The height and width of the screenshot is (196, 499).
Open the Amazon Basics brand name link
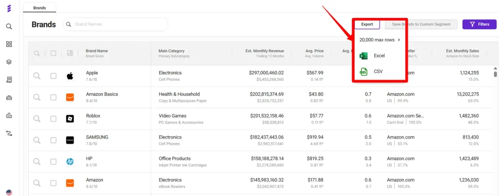pyautogui.click(x=102, y=94)
